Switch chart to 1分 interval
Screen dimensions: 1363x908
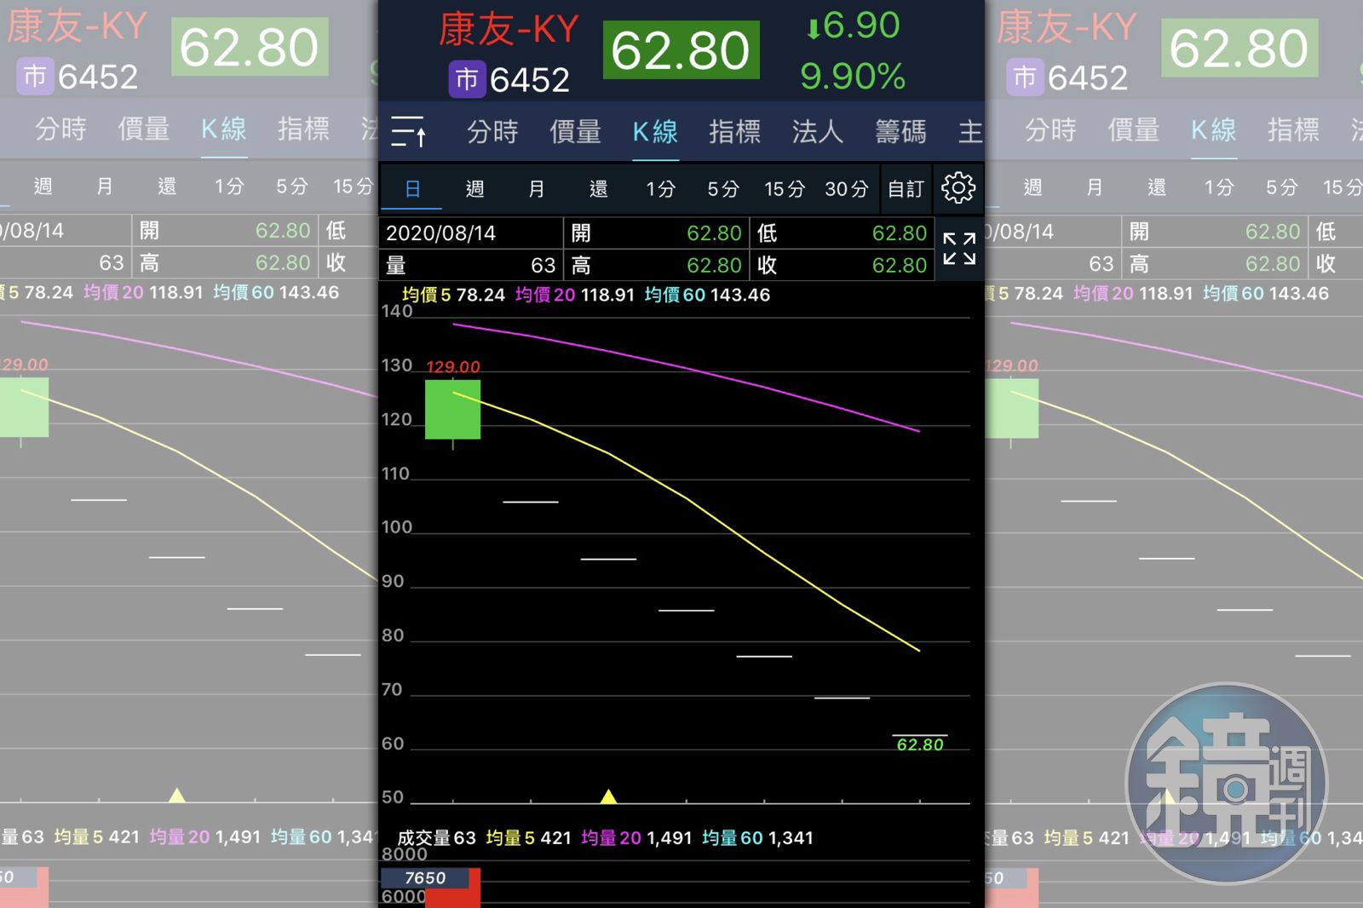point(660,189)
